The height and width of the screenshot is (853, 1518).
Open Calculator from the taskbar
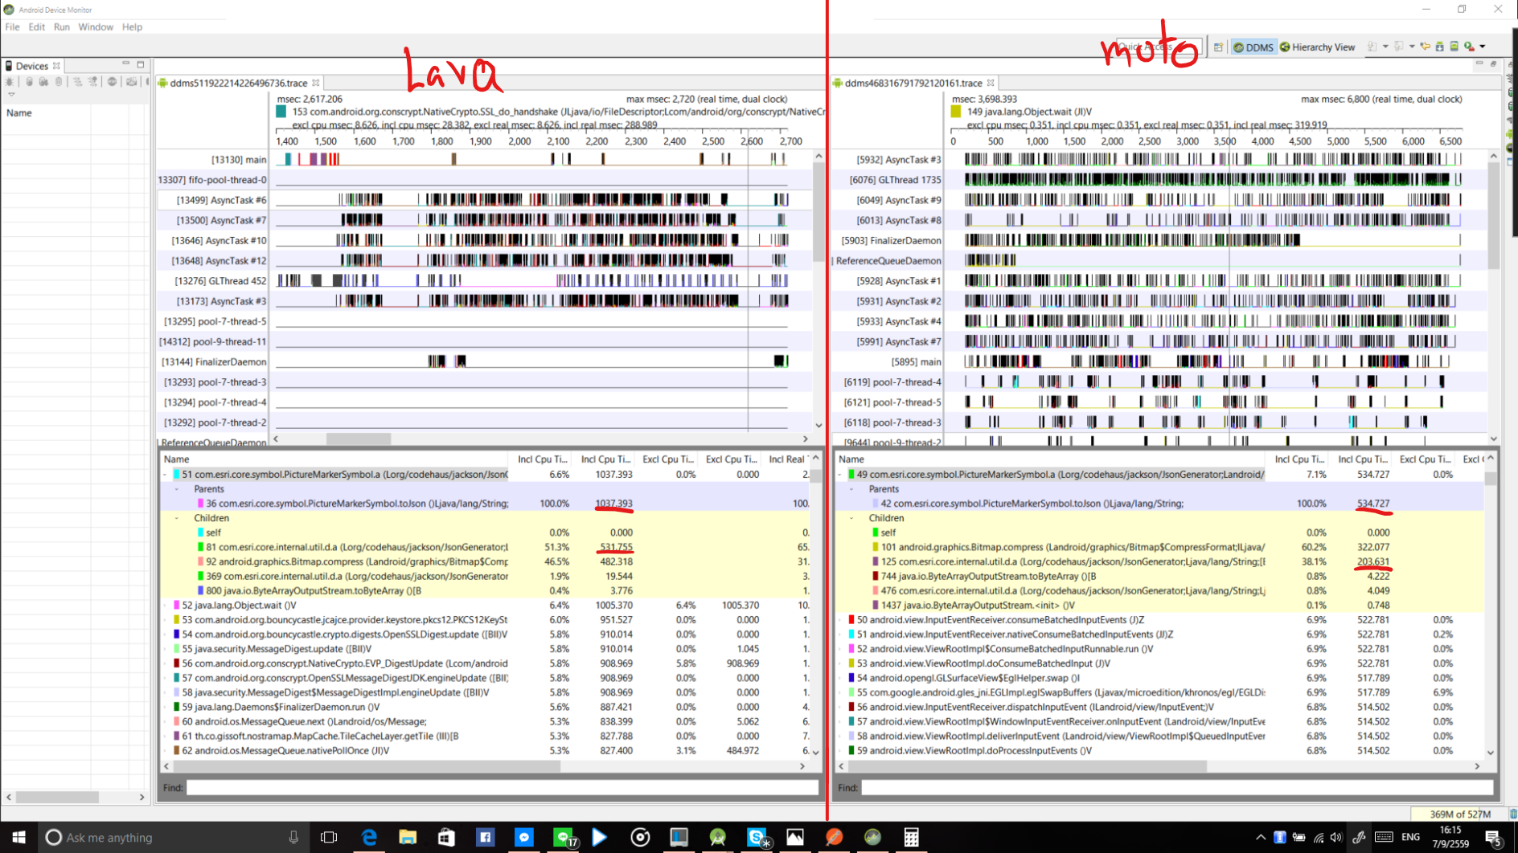pos(911,837)
